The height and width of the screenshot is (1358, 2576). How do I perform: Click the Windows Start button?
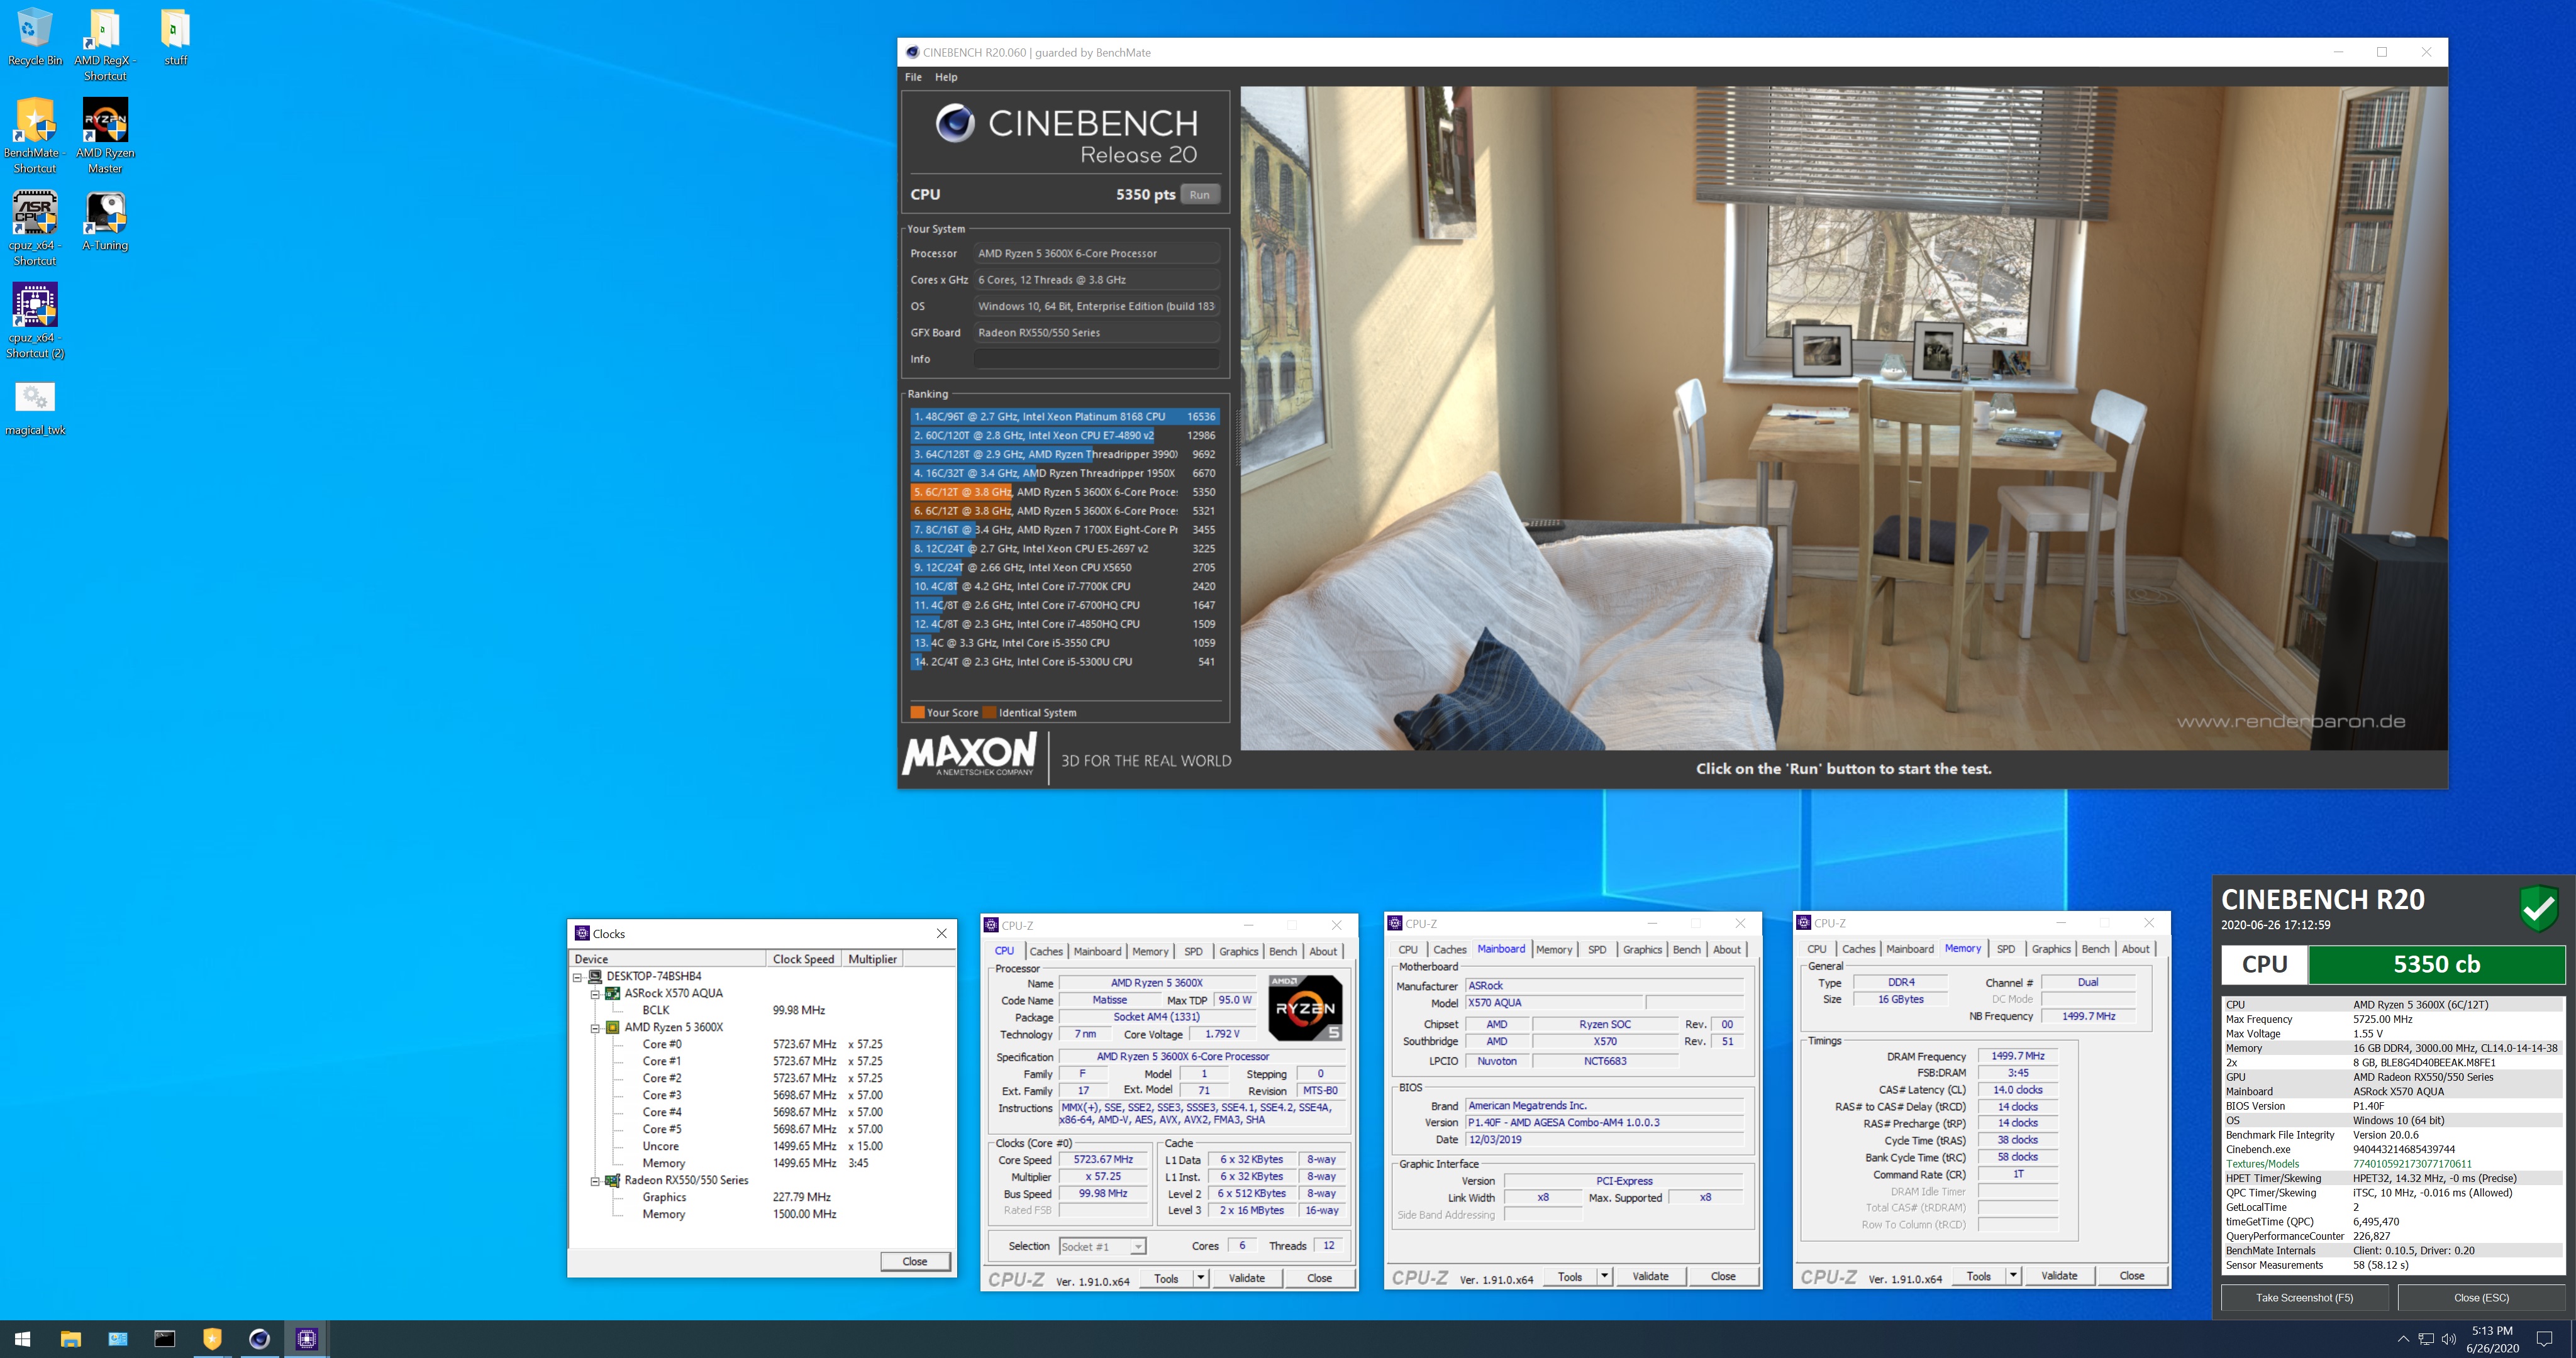coord(23,1338)
